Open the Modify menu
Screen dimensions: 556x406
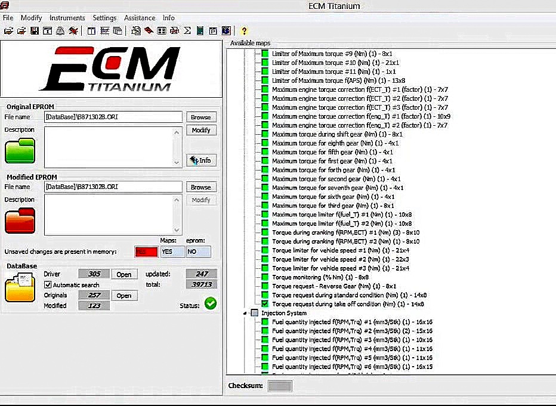pos(31,18)
